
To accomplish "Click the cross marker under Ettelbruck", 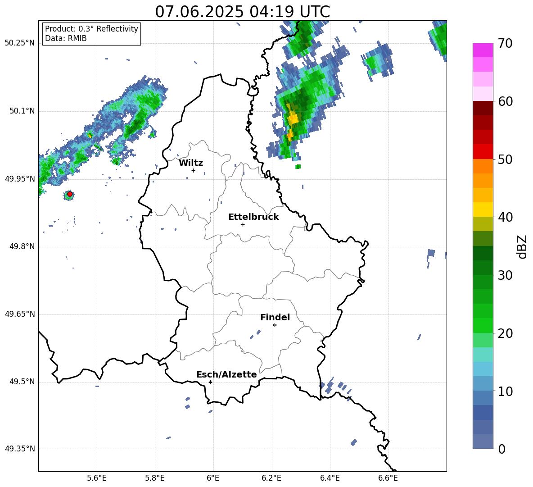I will tap(243, 224).
